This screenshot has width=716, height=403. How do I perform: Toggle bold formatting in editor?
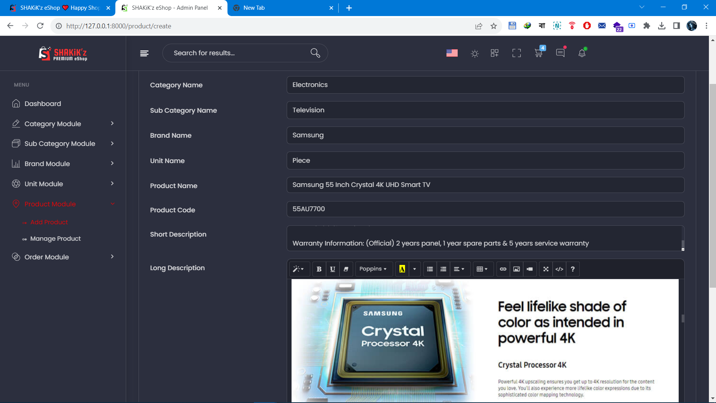point(319,269)
